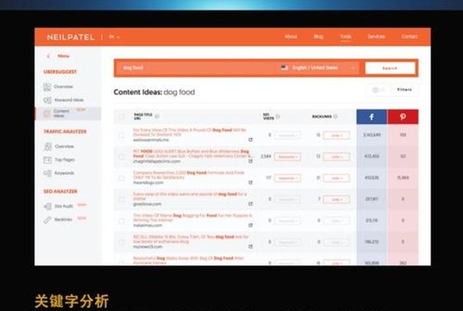This screenshot has height=311, width=463.
Task: Click Keywords icon under Traffic Analyzer
Action: tap(47, 173)
